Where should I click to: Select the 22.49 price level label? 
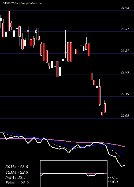pos(125,94)
